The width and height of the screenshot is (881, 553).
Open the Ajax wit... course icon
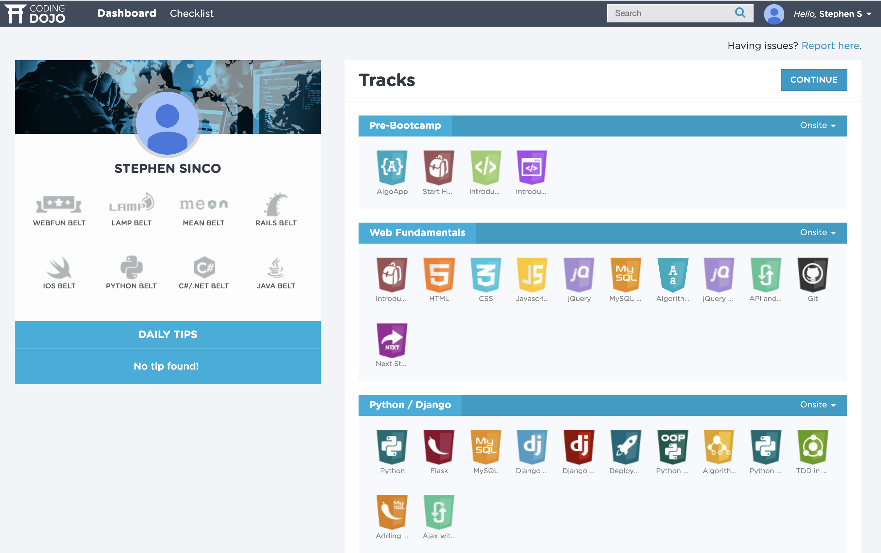[x=438, y=512]
